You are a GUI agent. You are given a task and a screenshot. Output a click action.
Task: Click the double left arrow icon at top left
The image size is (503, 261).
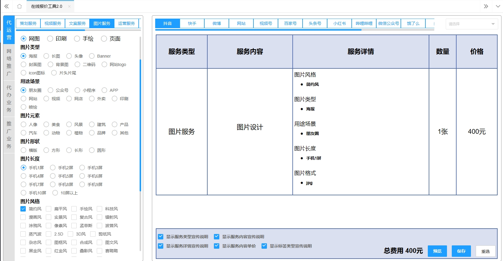[6, 6]
